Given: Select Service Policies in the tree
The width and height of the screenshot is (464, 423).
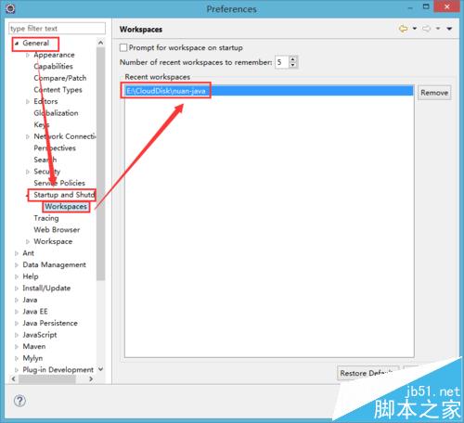Looking at the screenshot, I should click(x=59, y=183).
